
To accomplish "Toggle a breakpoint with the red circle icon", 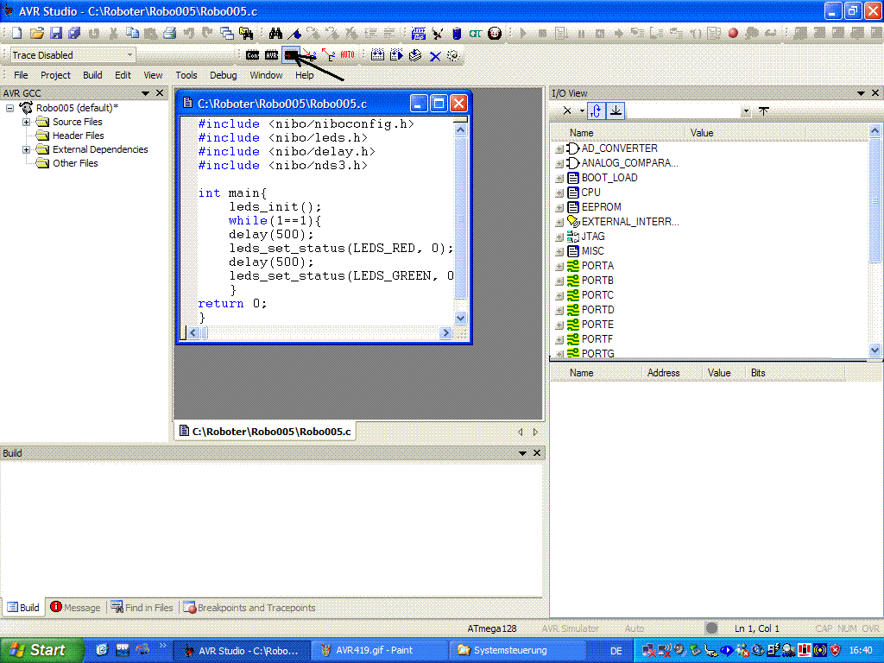I will pos(731,33).
